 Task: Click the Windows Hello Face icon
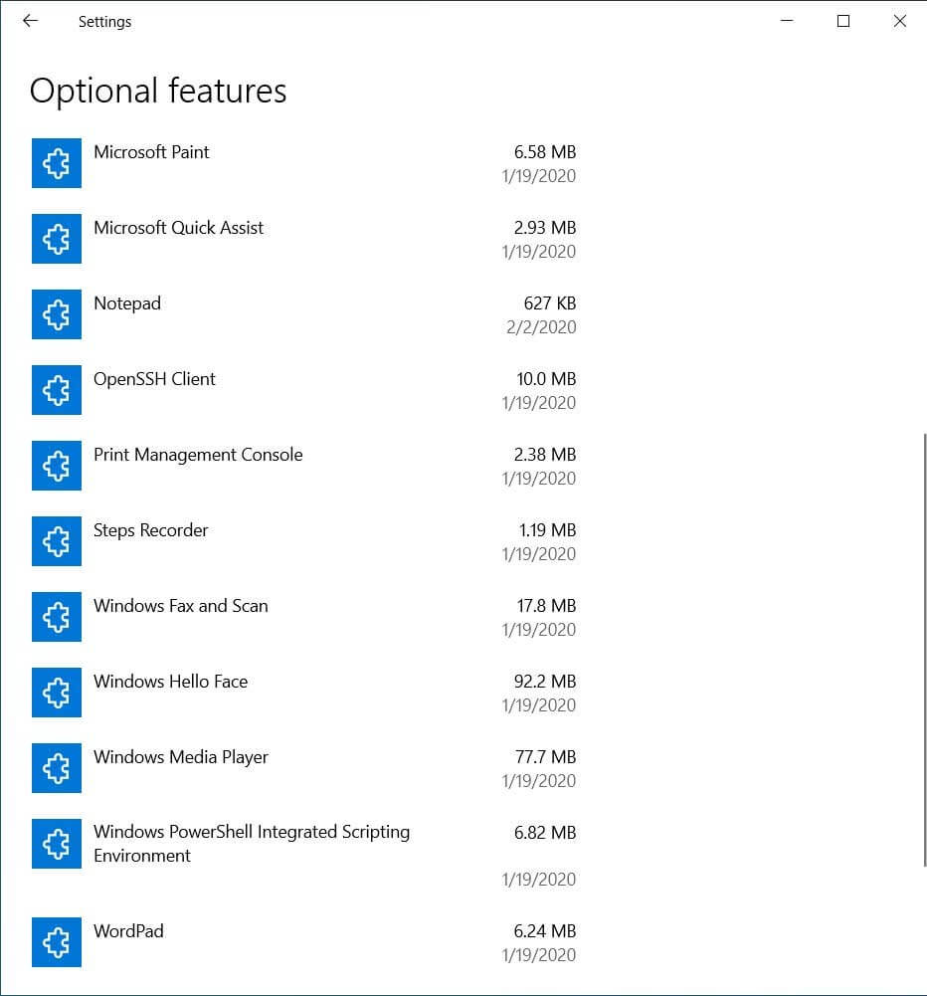(x=57, y=693)
